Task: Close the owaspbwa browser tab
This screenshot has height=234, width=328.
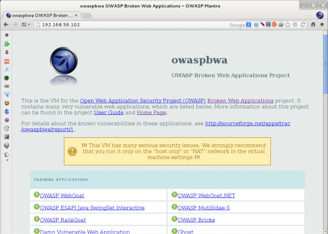Action: [75, 15]
